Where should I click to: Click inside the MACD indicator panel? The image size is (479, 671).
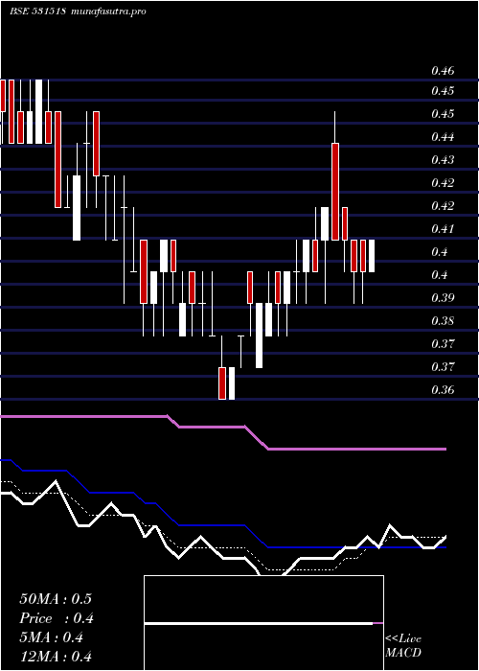click(263, 623)
